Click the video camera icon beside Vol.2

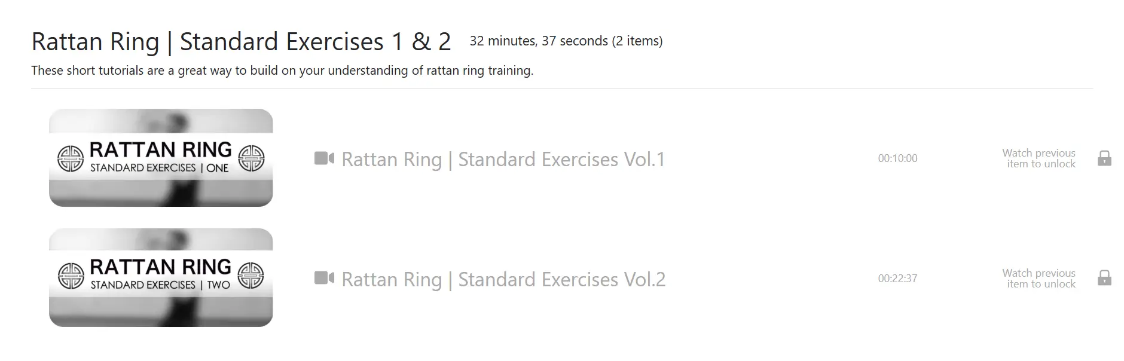(324, 278)
